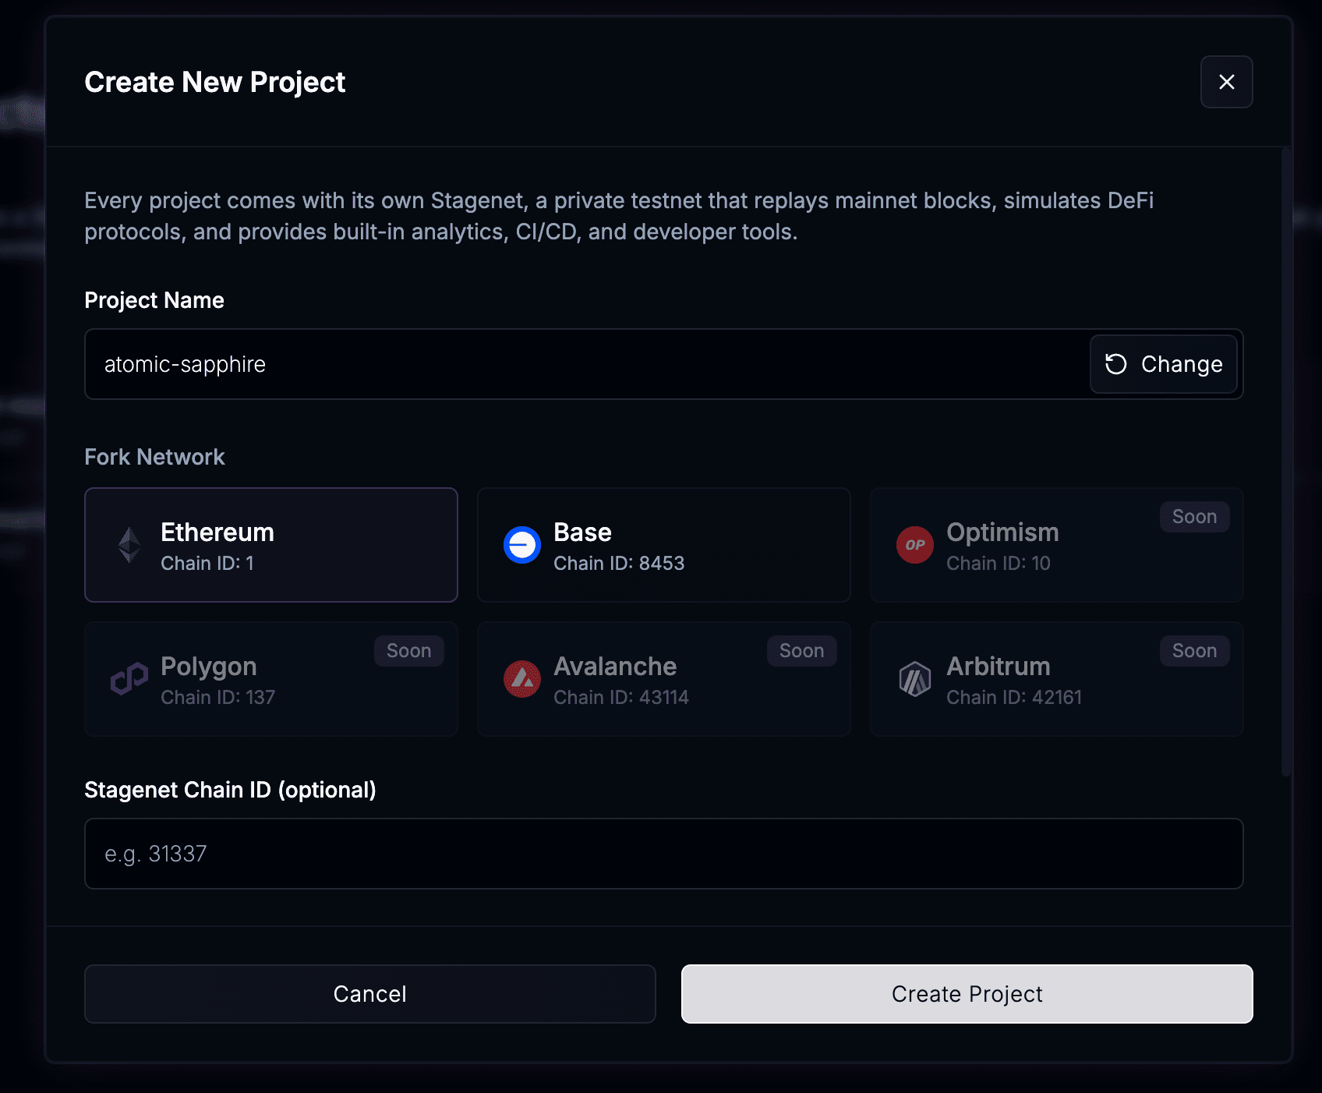This screenshot has height=1093, width=1322.
Task: Click the Ethereum diamond logo icon
Action: (x=129, y=545)
